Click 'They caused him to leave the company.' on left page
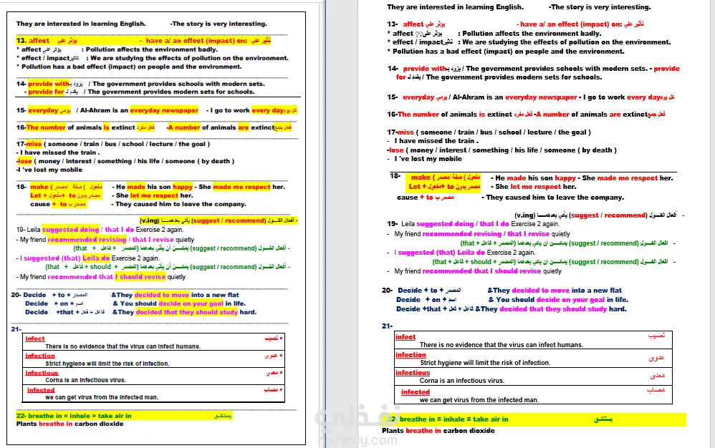 point(181,204)
